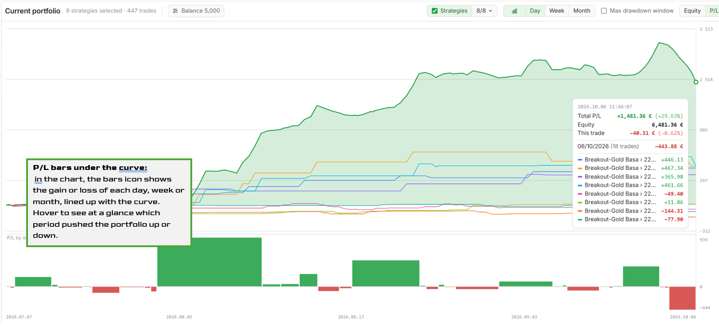719x327 pixels.
Task: Click the 'Current portfolio' title
Action: pyautogui.click(x=33, y=11)
